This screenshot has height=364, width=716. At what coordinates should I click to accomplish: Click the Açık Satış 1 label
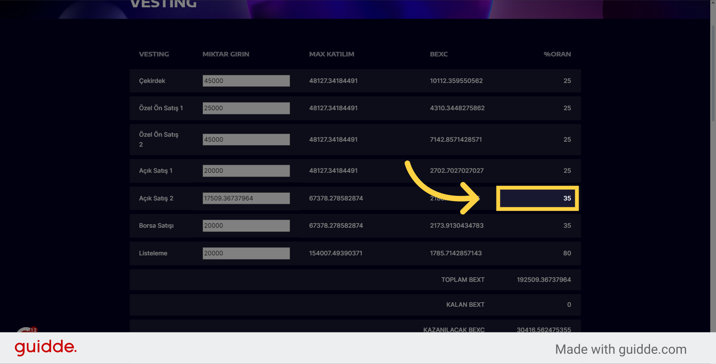[155, 171]
